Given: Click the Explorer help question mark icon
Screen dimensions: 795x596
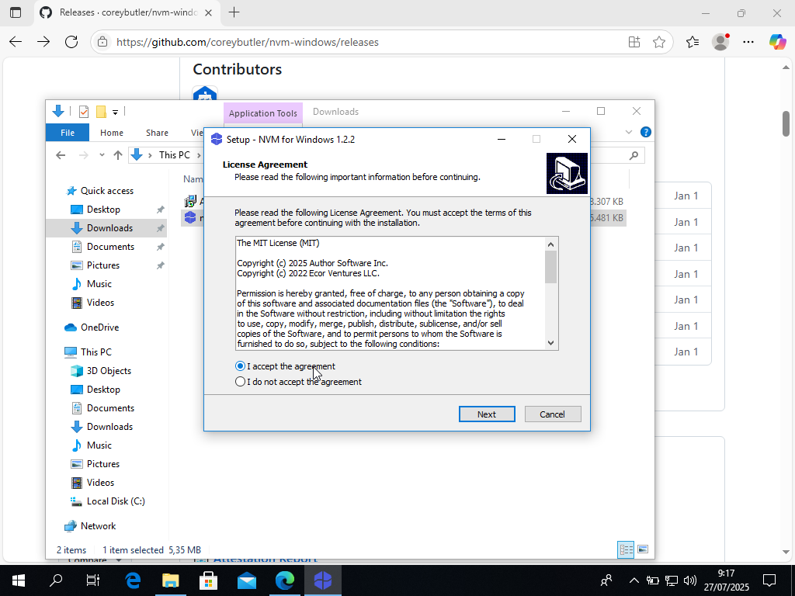Looking at the screenshot, I should click(645, 133).
